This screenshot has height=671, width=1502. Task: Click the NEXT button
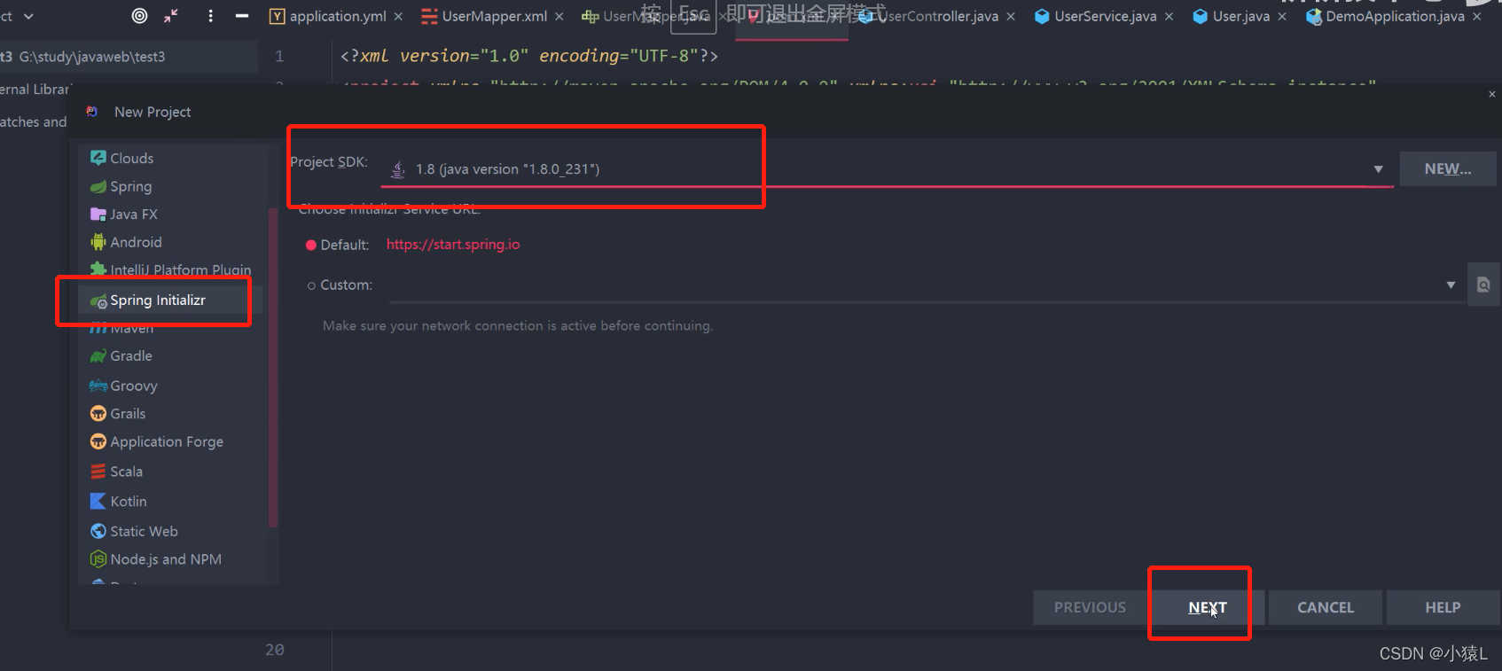(1208, 607)
